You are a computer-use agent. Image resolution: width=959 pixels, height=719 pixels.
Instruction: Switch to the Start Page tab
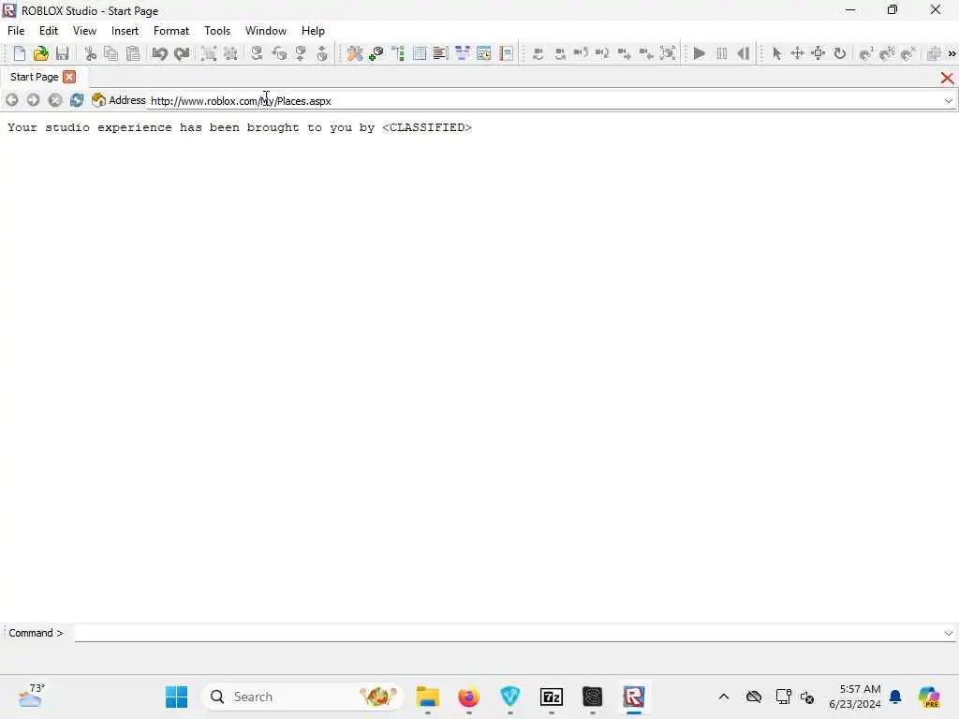[x=35, y=77]
